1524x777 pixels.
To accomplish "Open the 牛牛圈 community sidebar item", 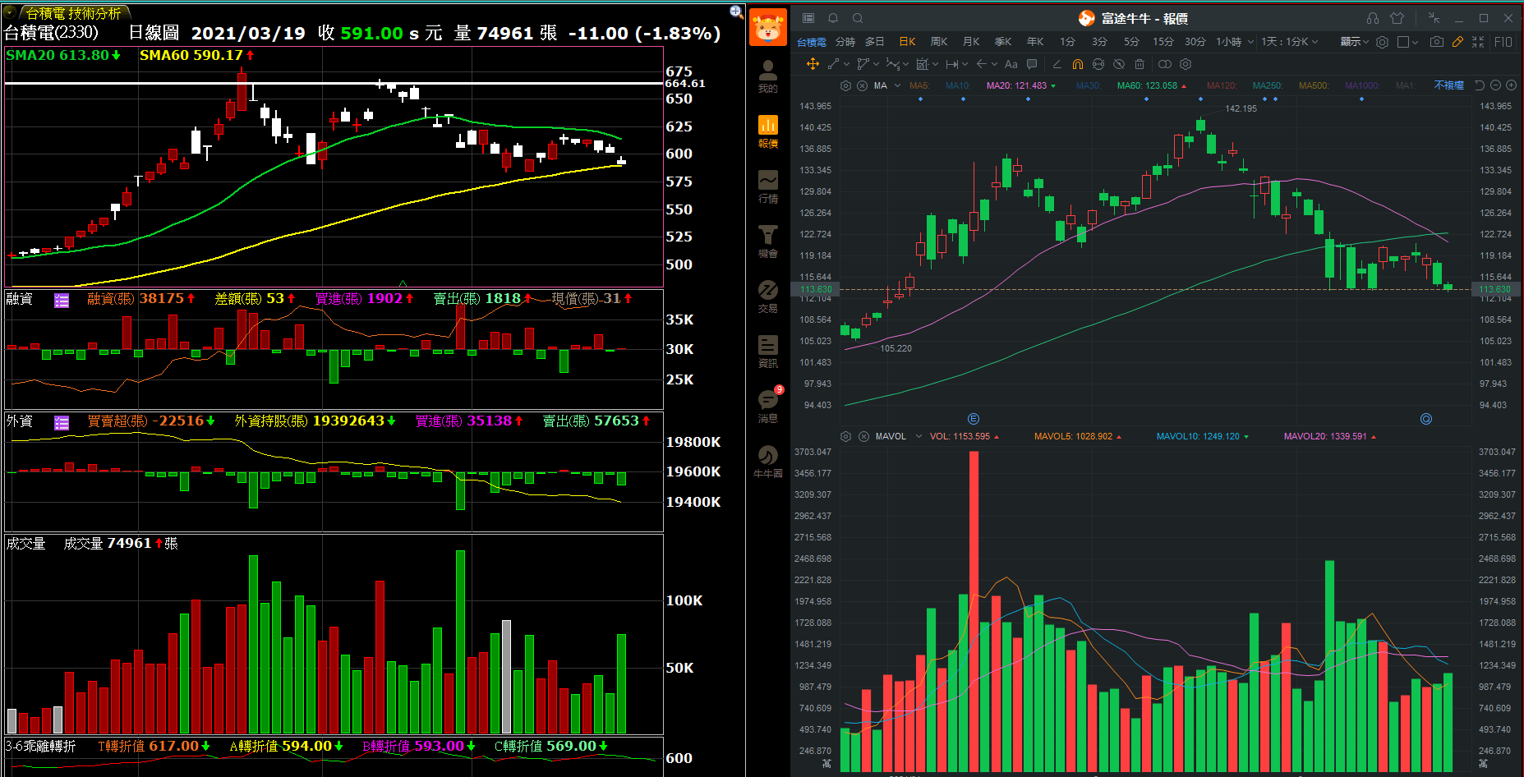I will click(767, 462).
